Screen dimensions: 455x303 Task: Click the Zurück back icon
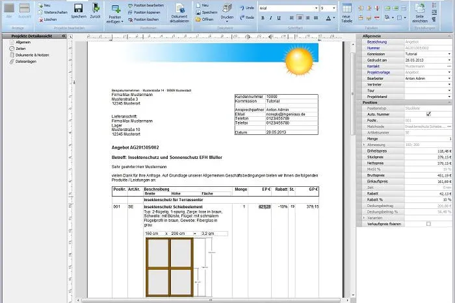point(96,8)
